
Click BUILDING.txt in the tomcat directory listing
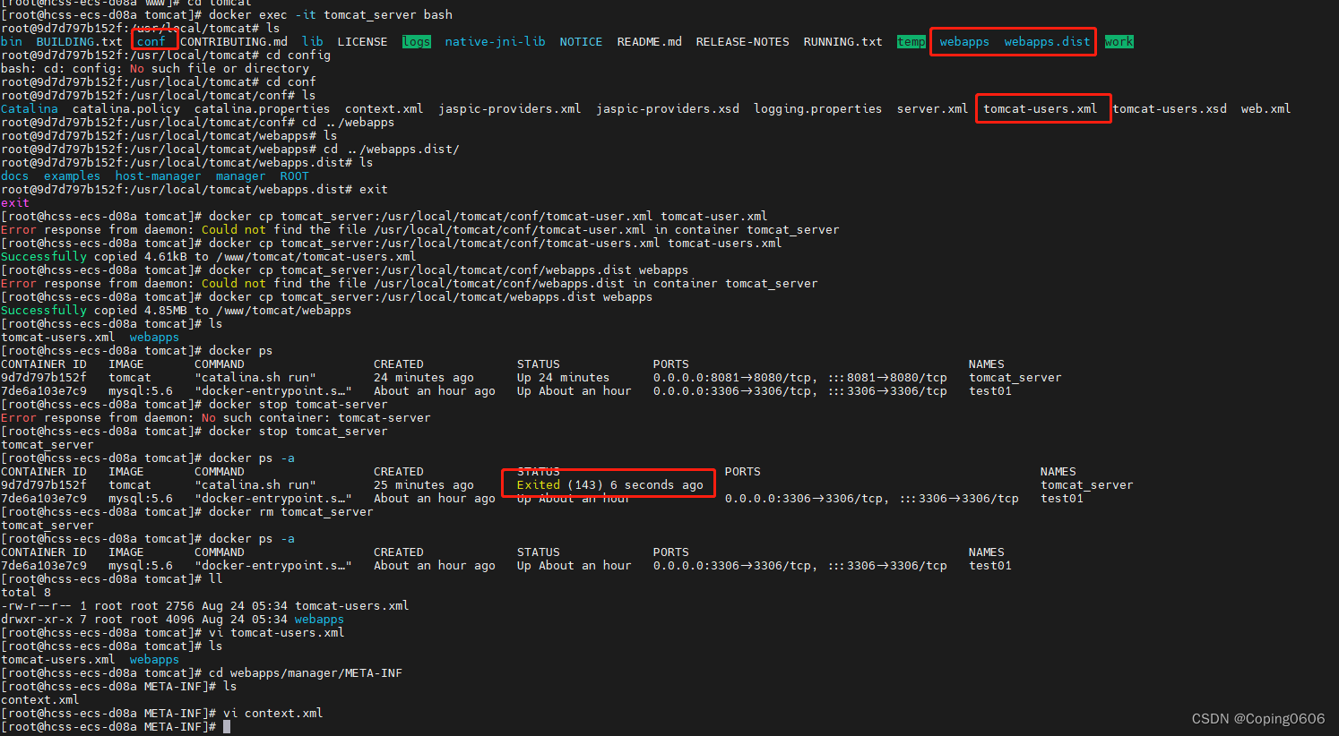pos(79,42)
